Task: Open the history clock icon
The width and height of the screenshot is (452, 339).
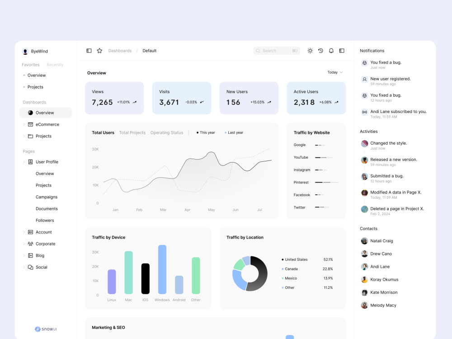Action: tap(320, 51)
